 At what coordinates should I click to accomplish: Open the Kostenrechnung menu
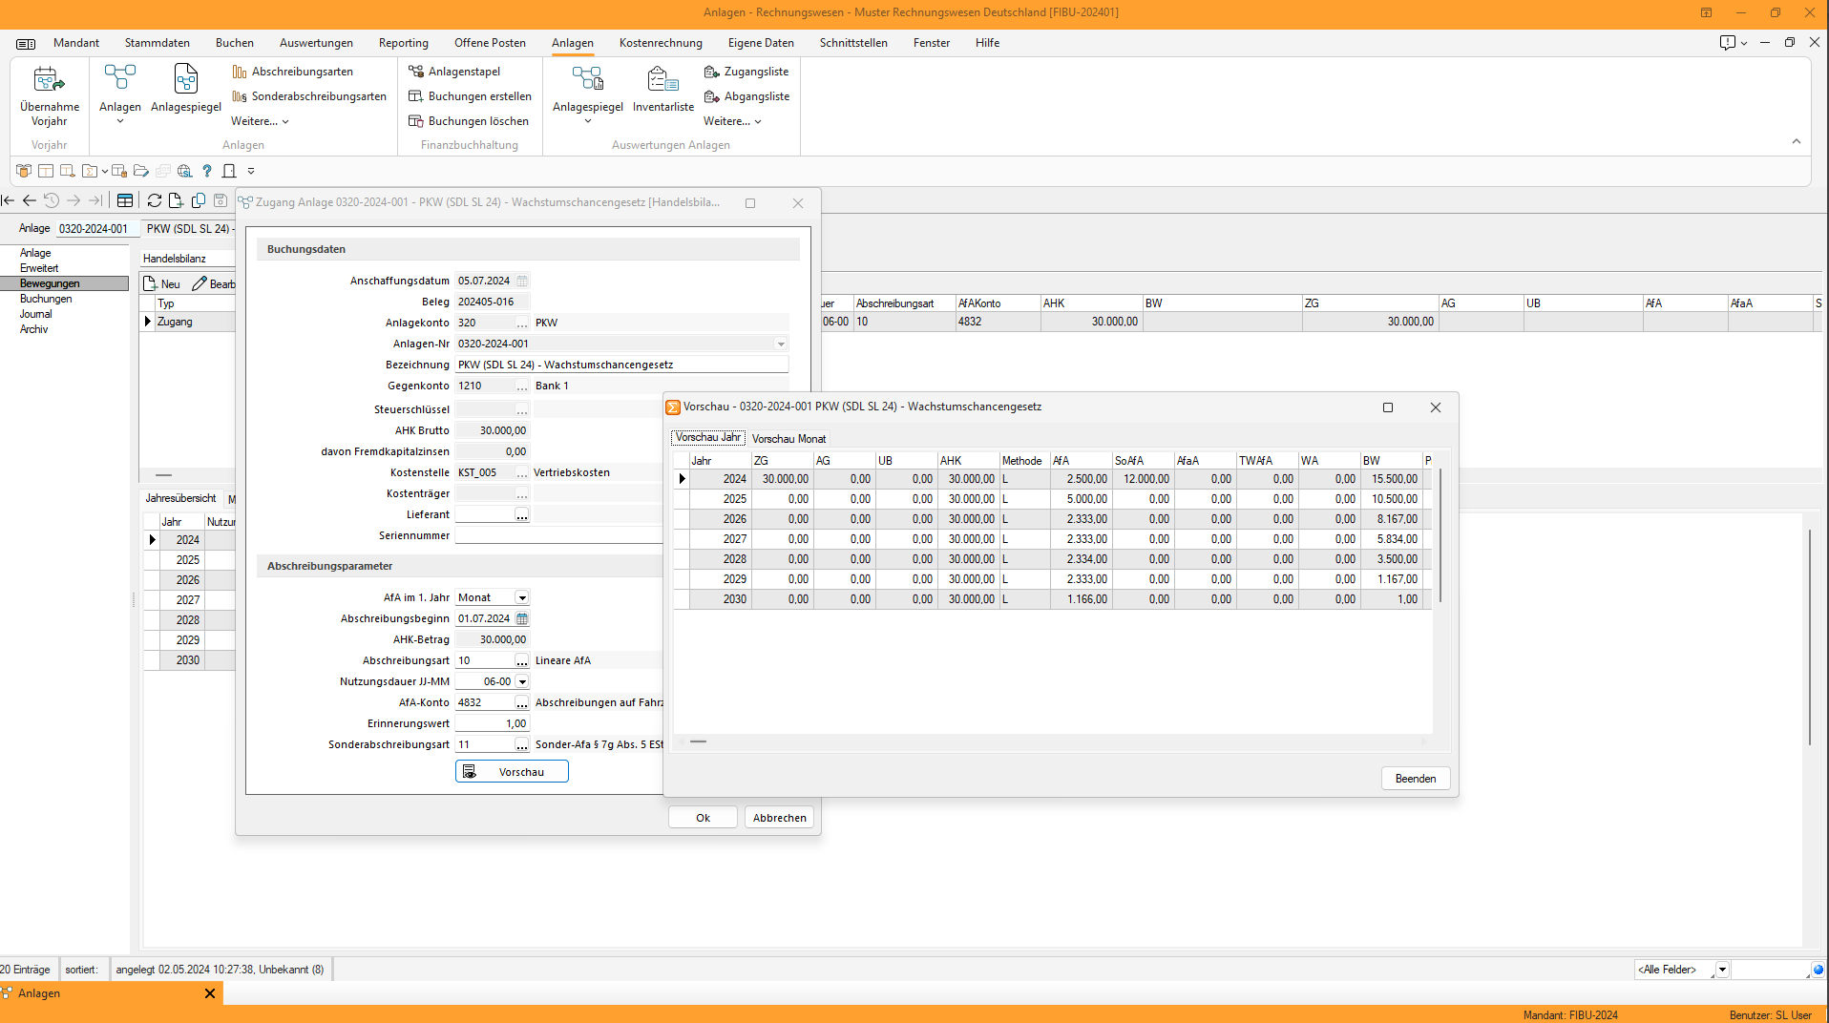coord(661,43)
